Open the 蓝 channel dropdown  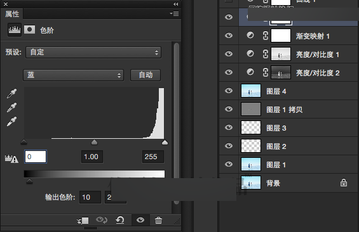pyautogui.click(x=73, y=75)
